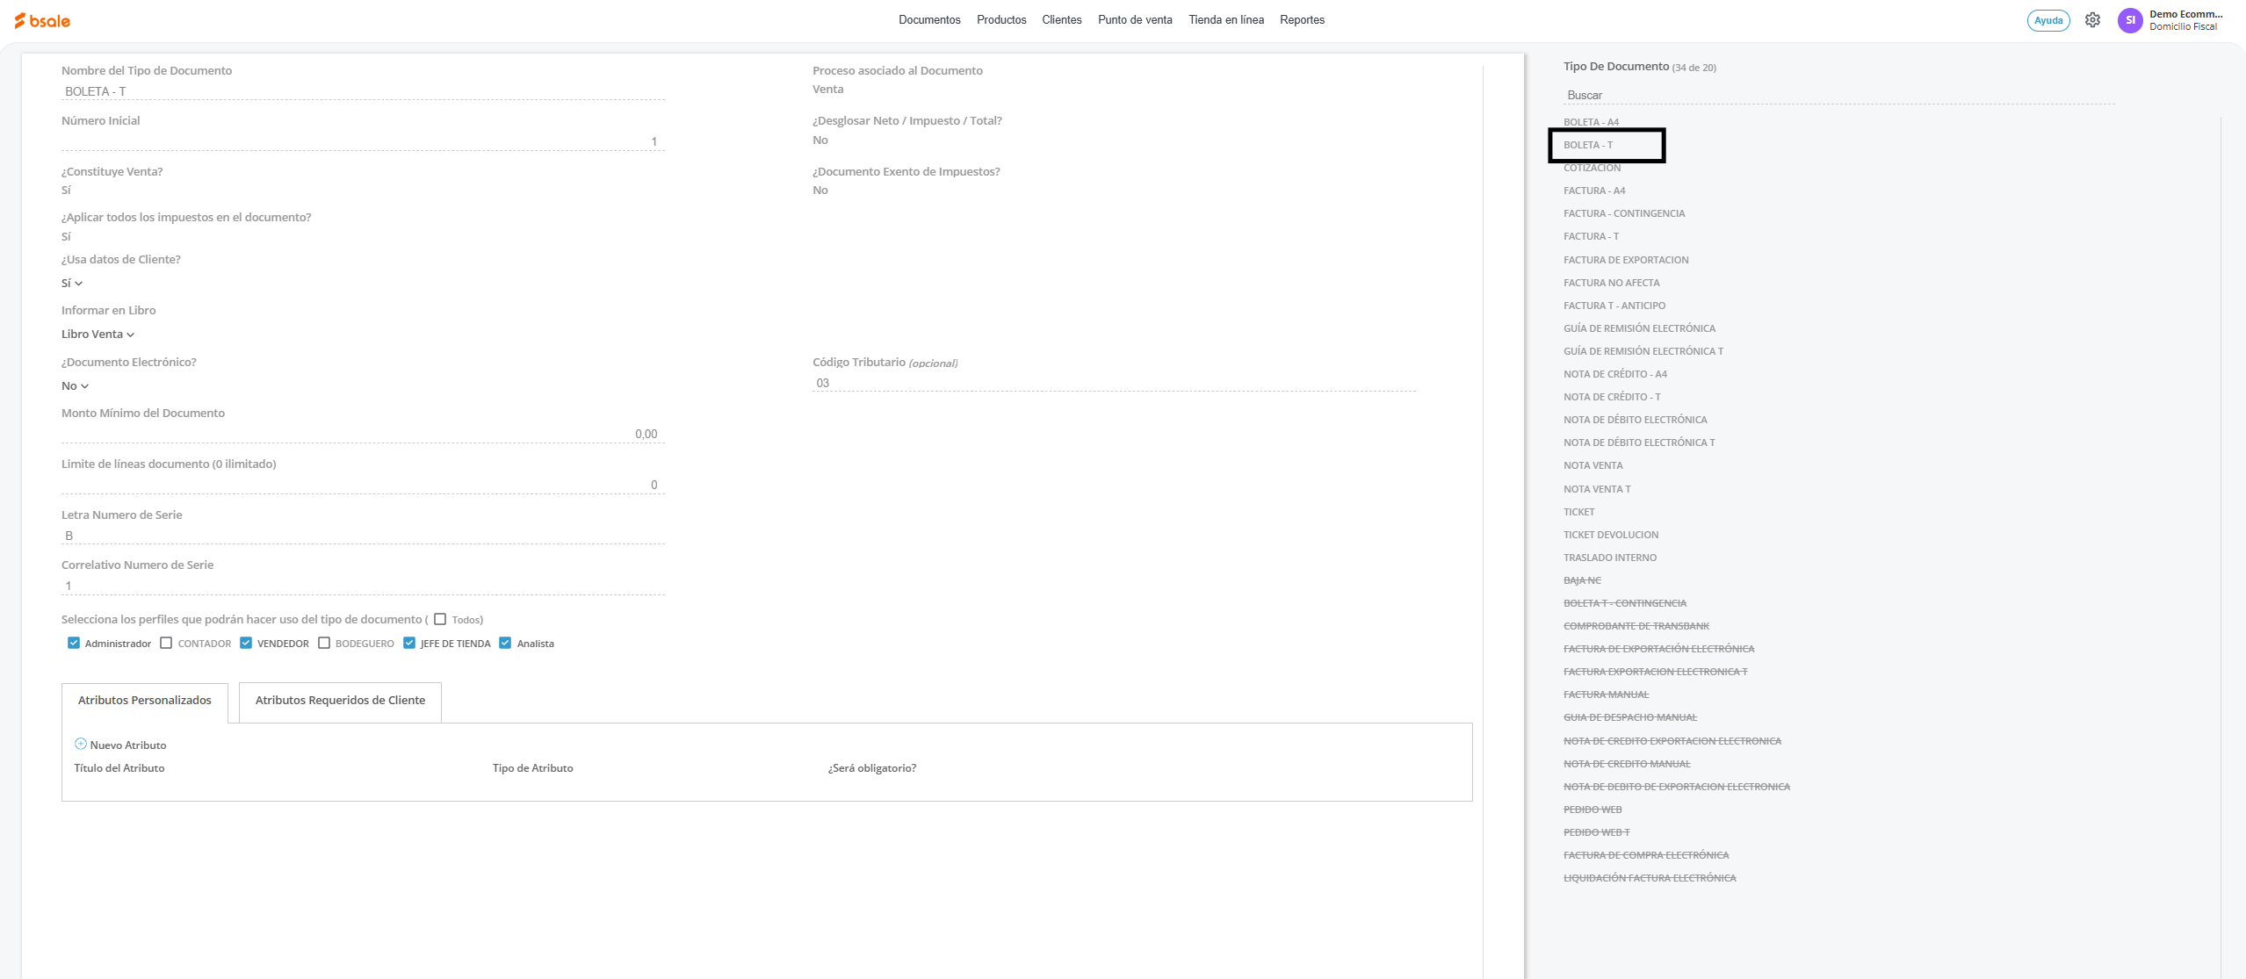
Task: Click the Buscar search field
Action: coord(1836,95)
